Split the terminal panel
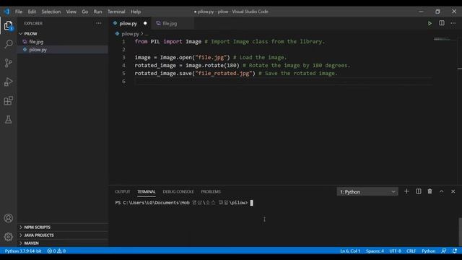Viewport: 462px width, 260px height. tap(419, 191)
